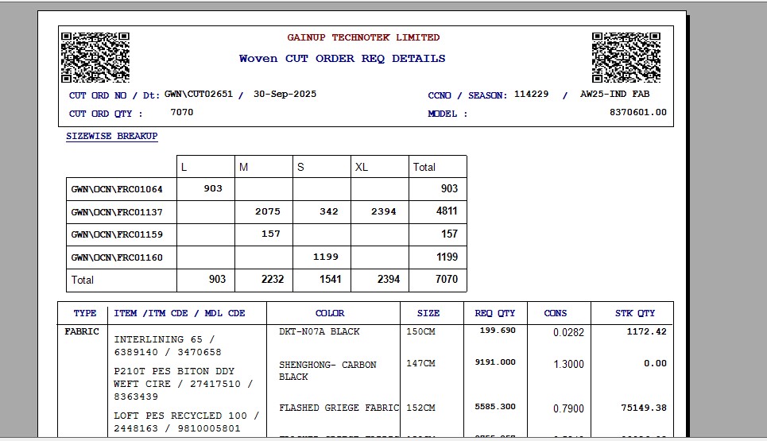Click the CCNO value 114229
The height and width of the screenshot is (441, 767).
(531, 95)
